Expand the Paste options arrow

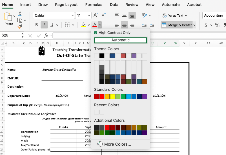[x=14, y=16]
